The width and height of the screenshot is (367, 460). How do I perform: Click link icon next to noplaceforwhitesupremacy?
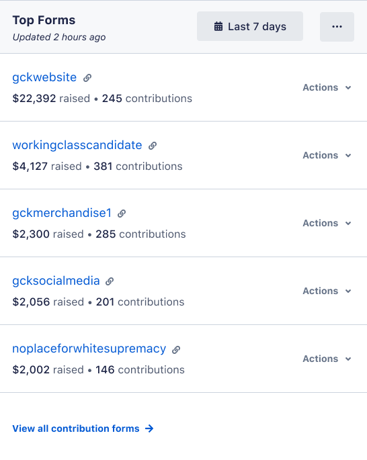[176, 349]
